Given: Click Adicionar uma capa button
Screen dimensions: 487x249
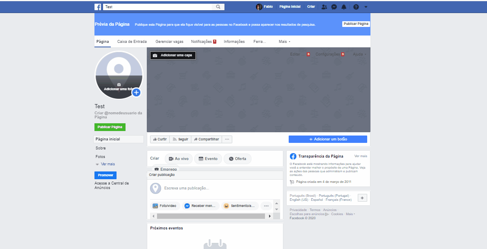Looking at the screenshot, I should (x=173, y=55).
